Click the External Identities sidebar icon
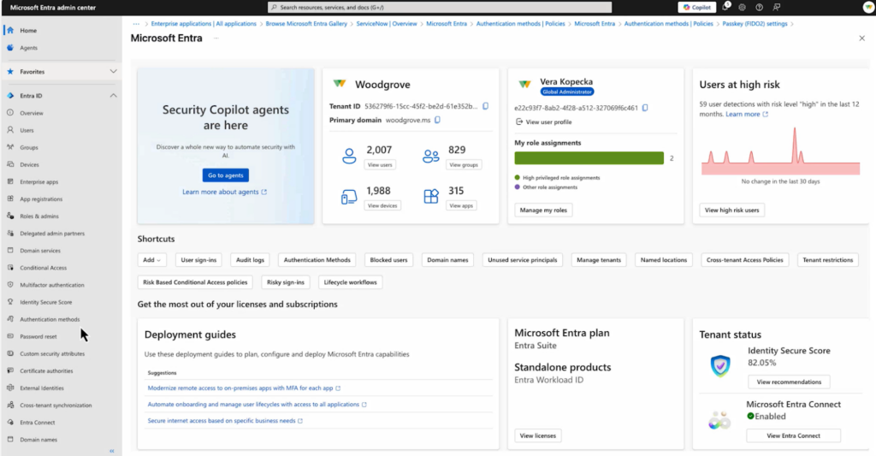The width and height of the screenshot is (876, 456). 10,388
